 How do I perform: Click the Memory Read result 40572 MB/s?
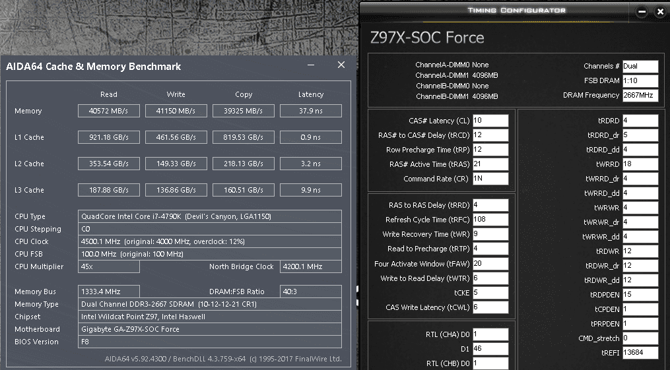(x=108, y=111)
